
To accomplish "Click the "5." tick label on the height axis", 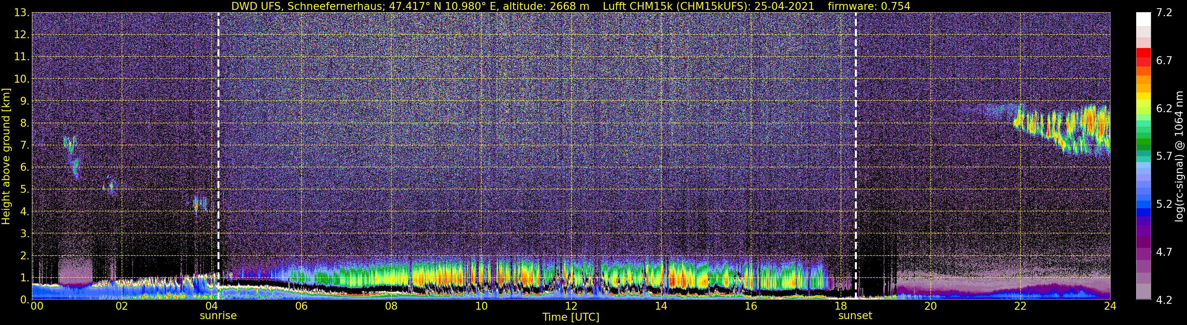I will pos(25,190).
